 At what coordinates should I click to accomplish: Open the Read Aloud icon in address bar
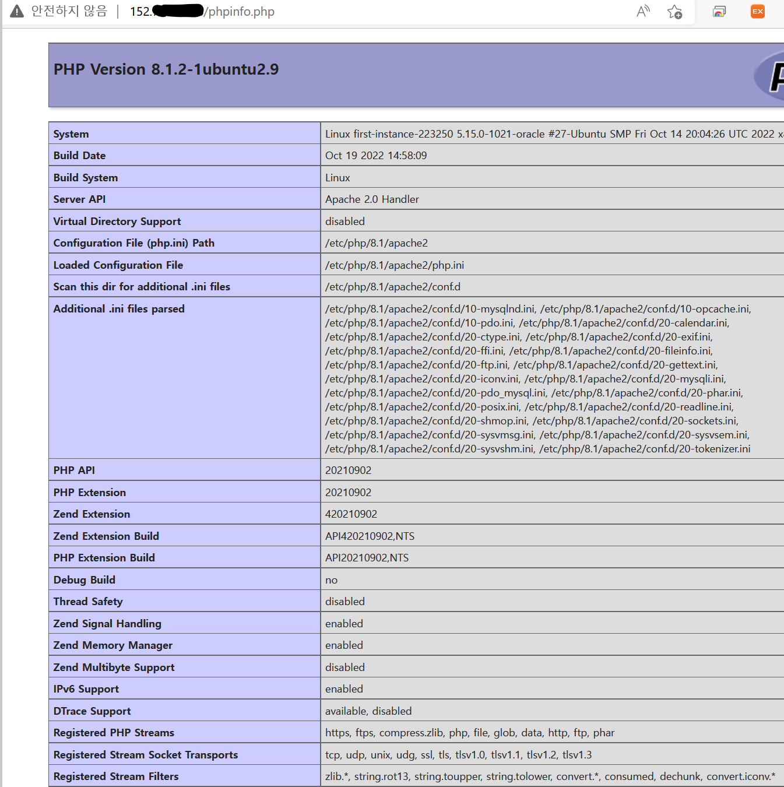[643, 11]
